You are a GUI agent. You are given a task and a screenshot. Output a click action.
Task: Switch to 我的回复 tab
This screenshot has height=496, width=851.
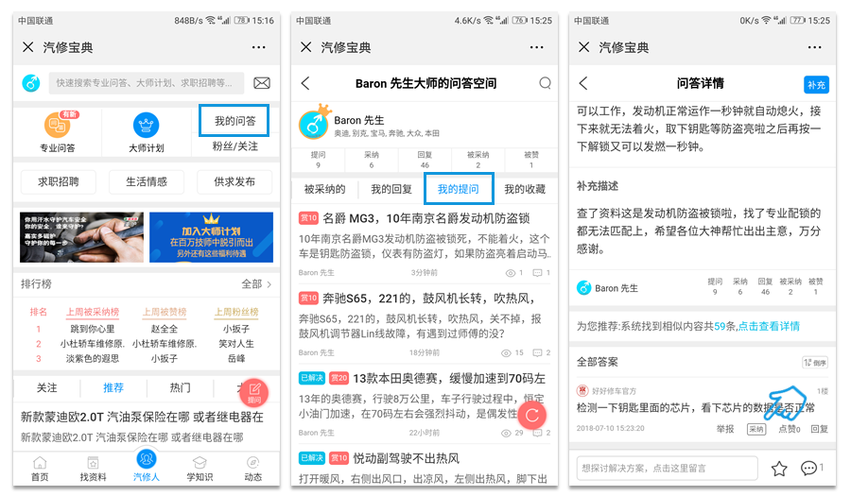coord(391,189)
